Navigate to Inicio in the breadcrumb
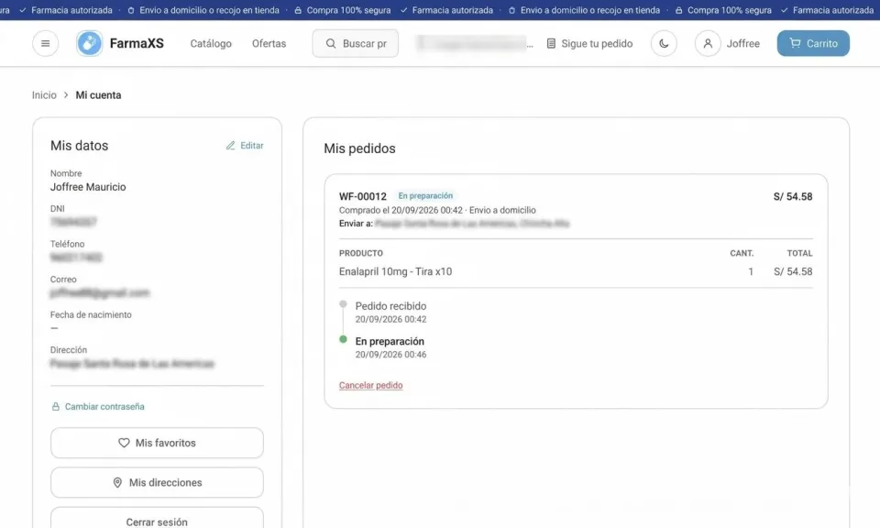Screen dimensions: 880x528 pyautogui.click(x=44, y=94)
